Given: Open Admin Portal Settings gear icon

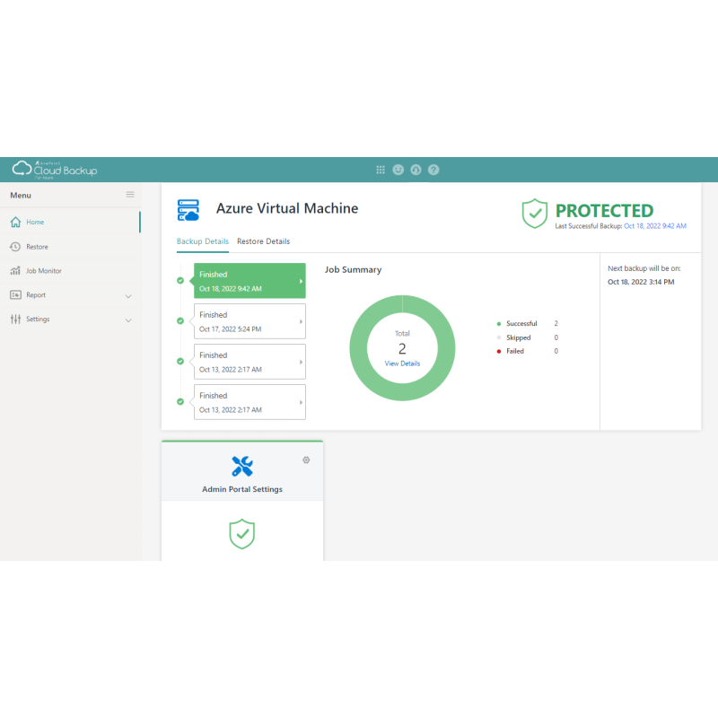Looking at the screenshot, I should point(306,460).
